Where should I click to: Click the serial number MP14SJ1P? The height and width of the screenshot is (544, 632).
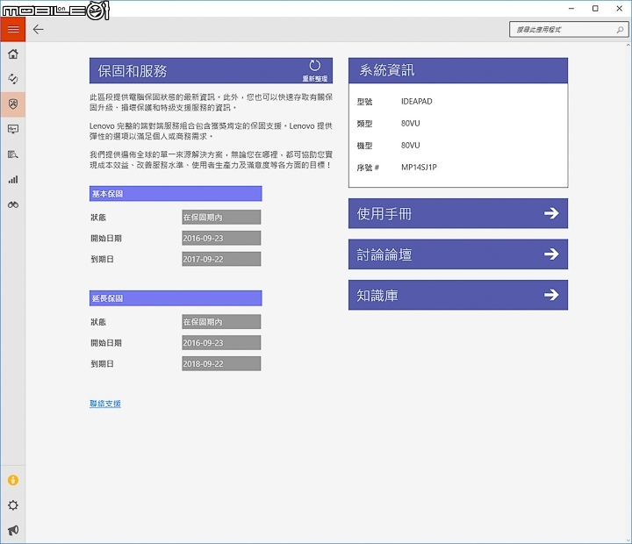pos(419,168)
